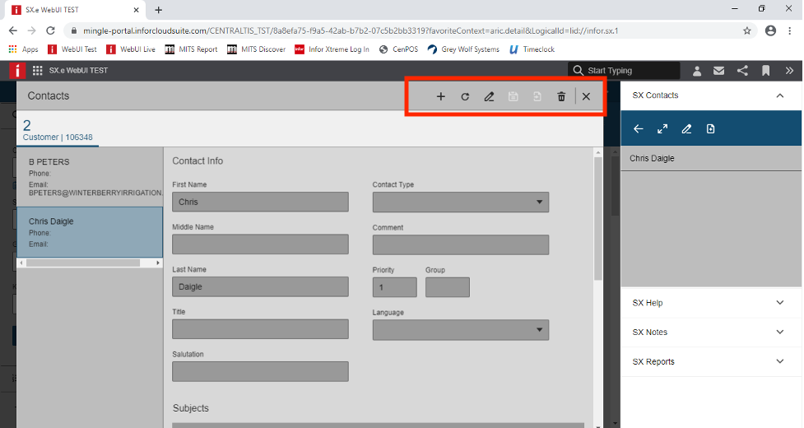Click the search magnifier icon
This screenshot has width=804, height=428.
pos(579,70)
